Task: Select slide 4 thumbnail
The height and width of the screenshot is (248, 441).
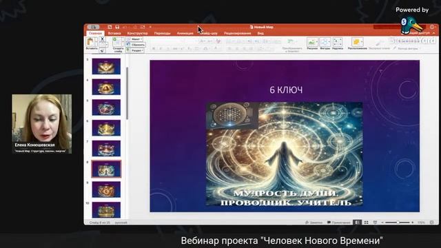Action: (106, 87)
